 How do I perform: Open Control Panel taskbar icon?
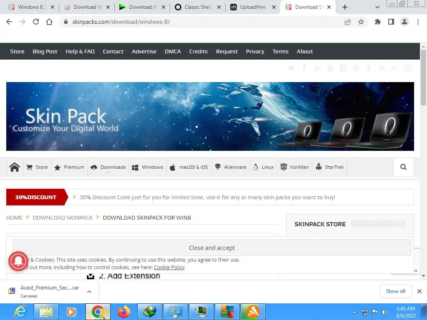(x=176, y=312)
